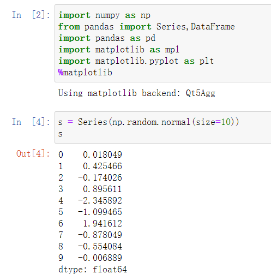This screenshot has width=271, height=280.
Task: Click the 'dtype: float64' output line
Action: click(93, 270)
